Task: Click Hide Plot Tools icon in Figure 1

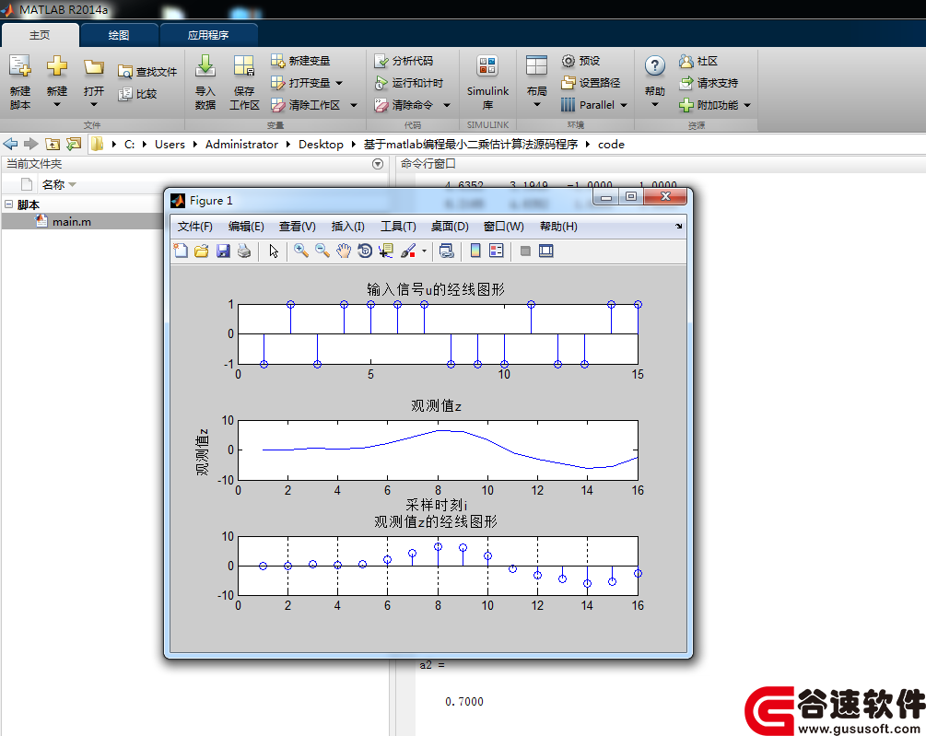Action: [x=525, y=251]
